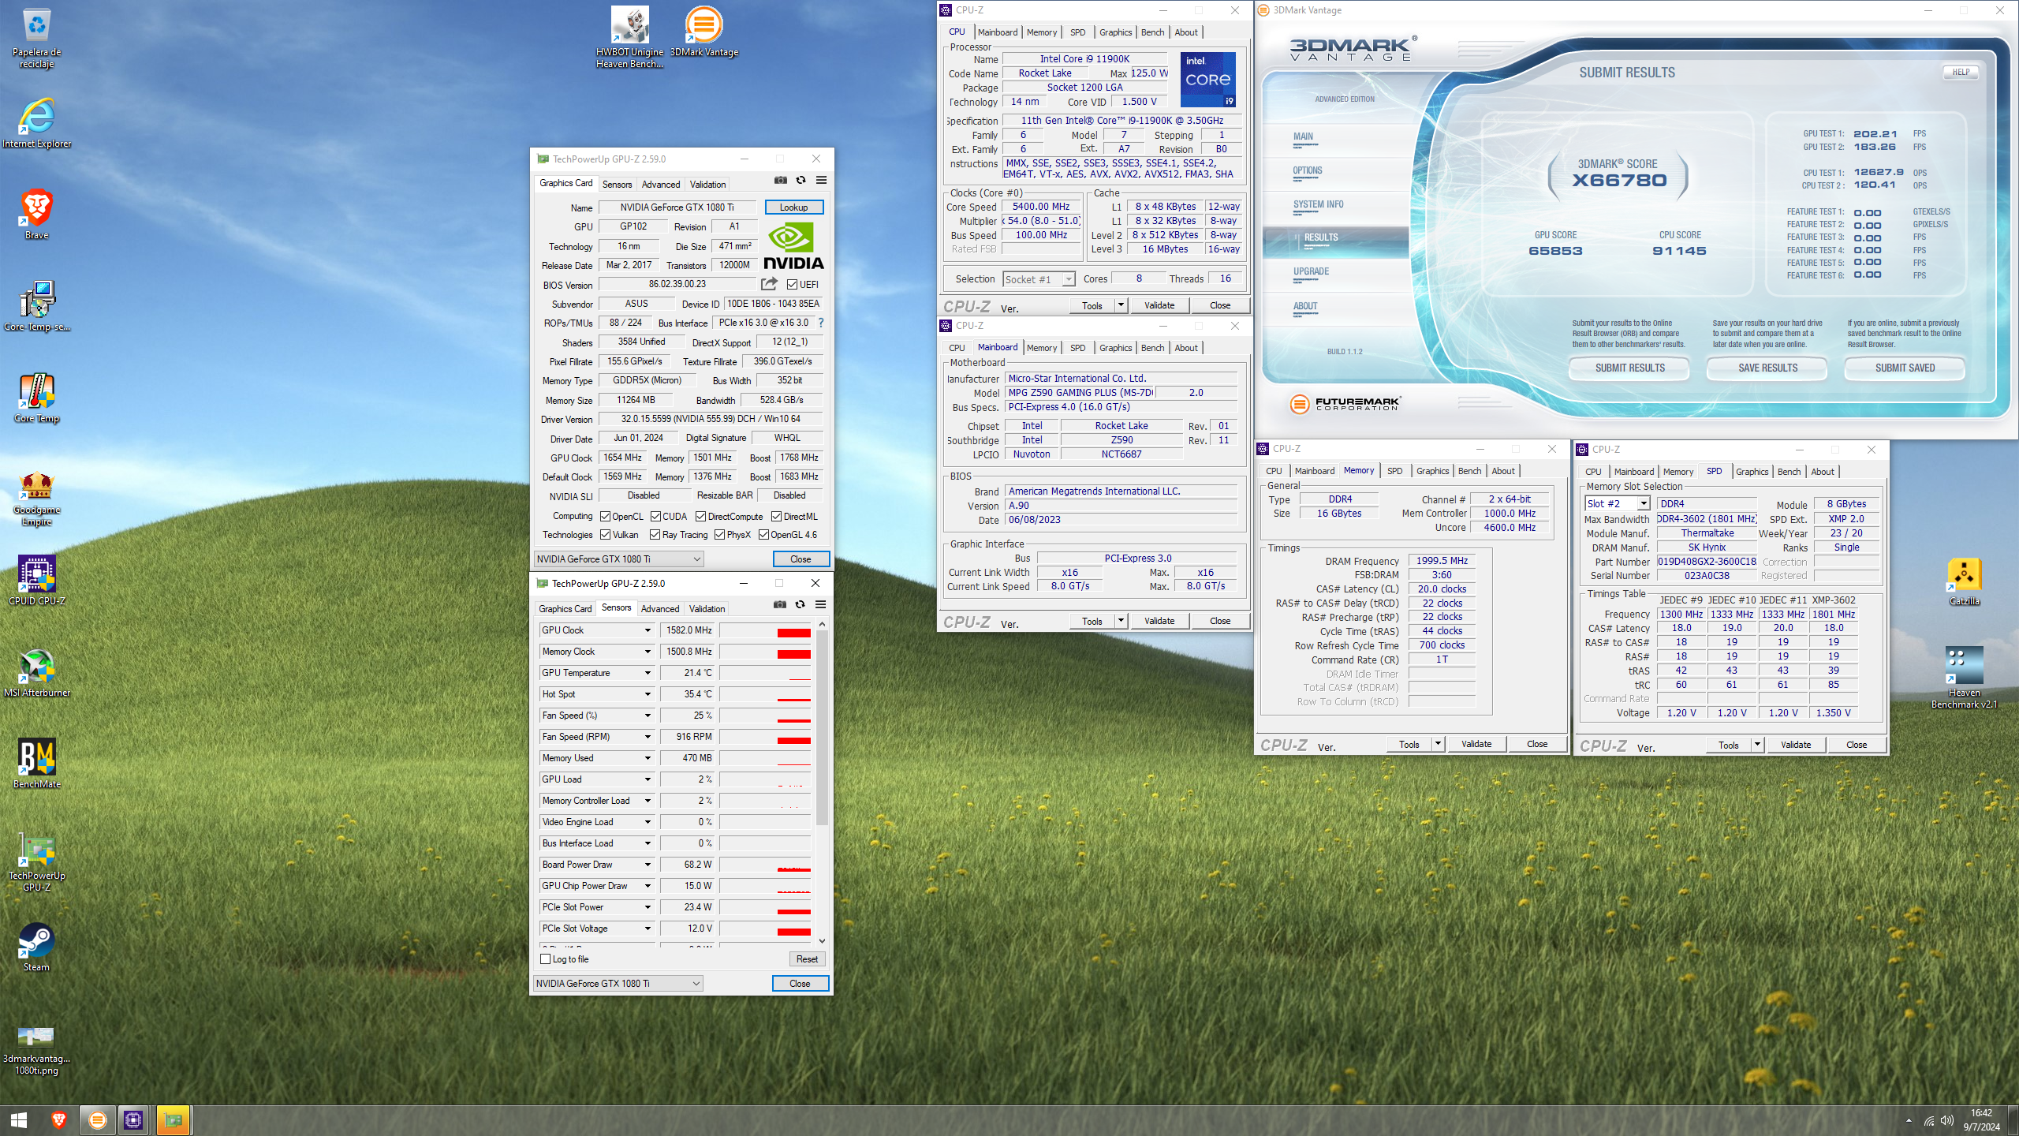Switch to Advanced tab in GPU-Z Graphics Card window

click(660, 184)
